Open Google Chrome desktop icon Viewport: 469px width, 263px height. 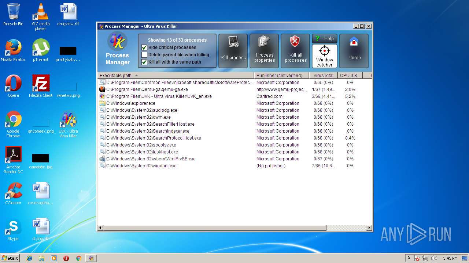(x=13, y=124)
